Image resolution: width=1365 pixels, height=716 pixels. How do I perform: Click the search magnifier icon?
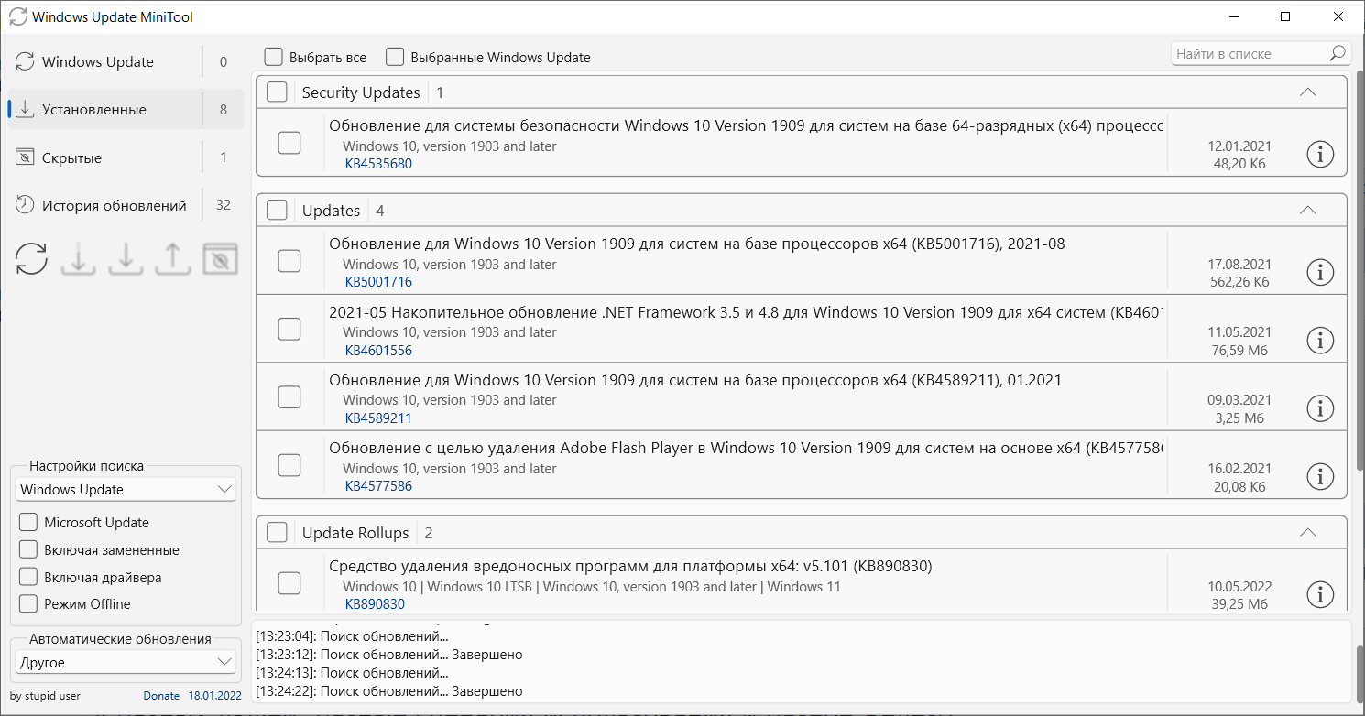pos(1338,54)
